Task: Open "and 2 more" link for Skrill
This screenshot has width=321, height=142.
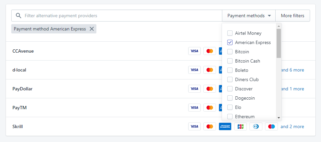Action: [x=292, y=126]
